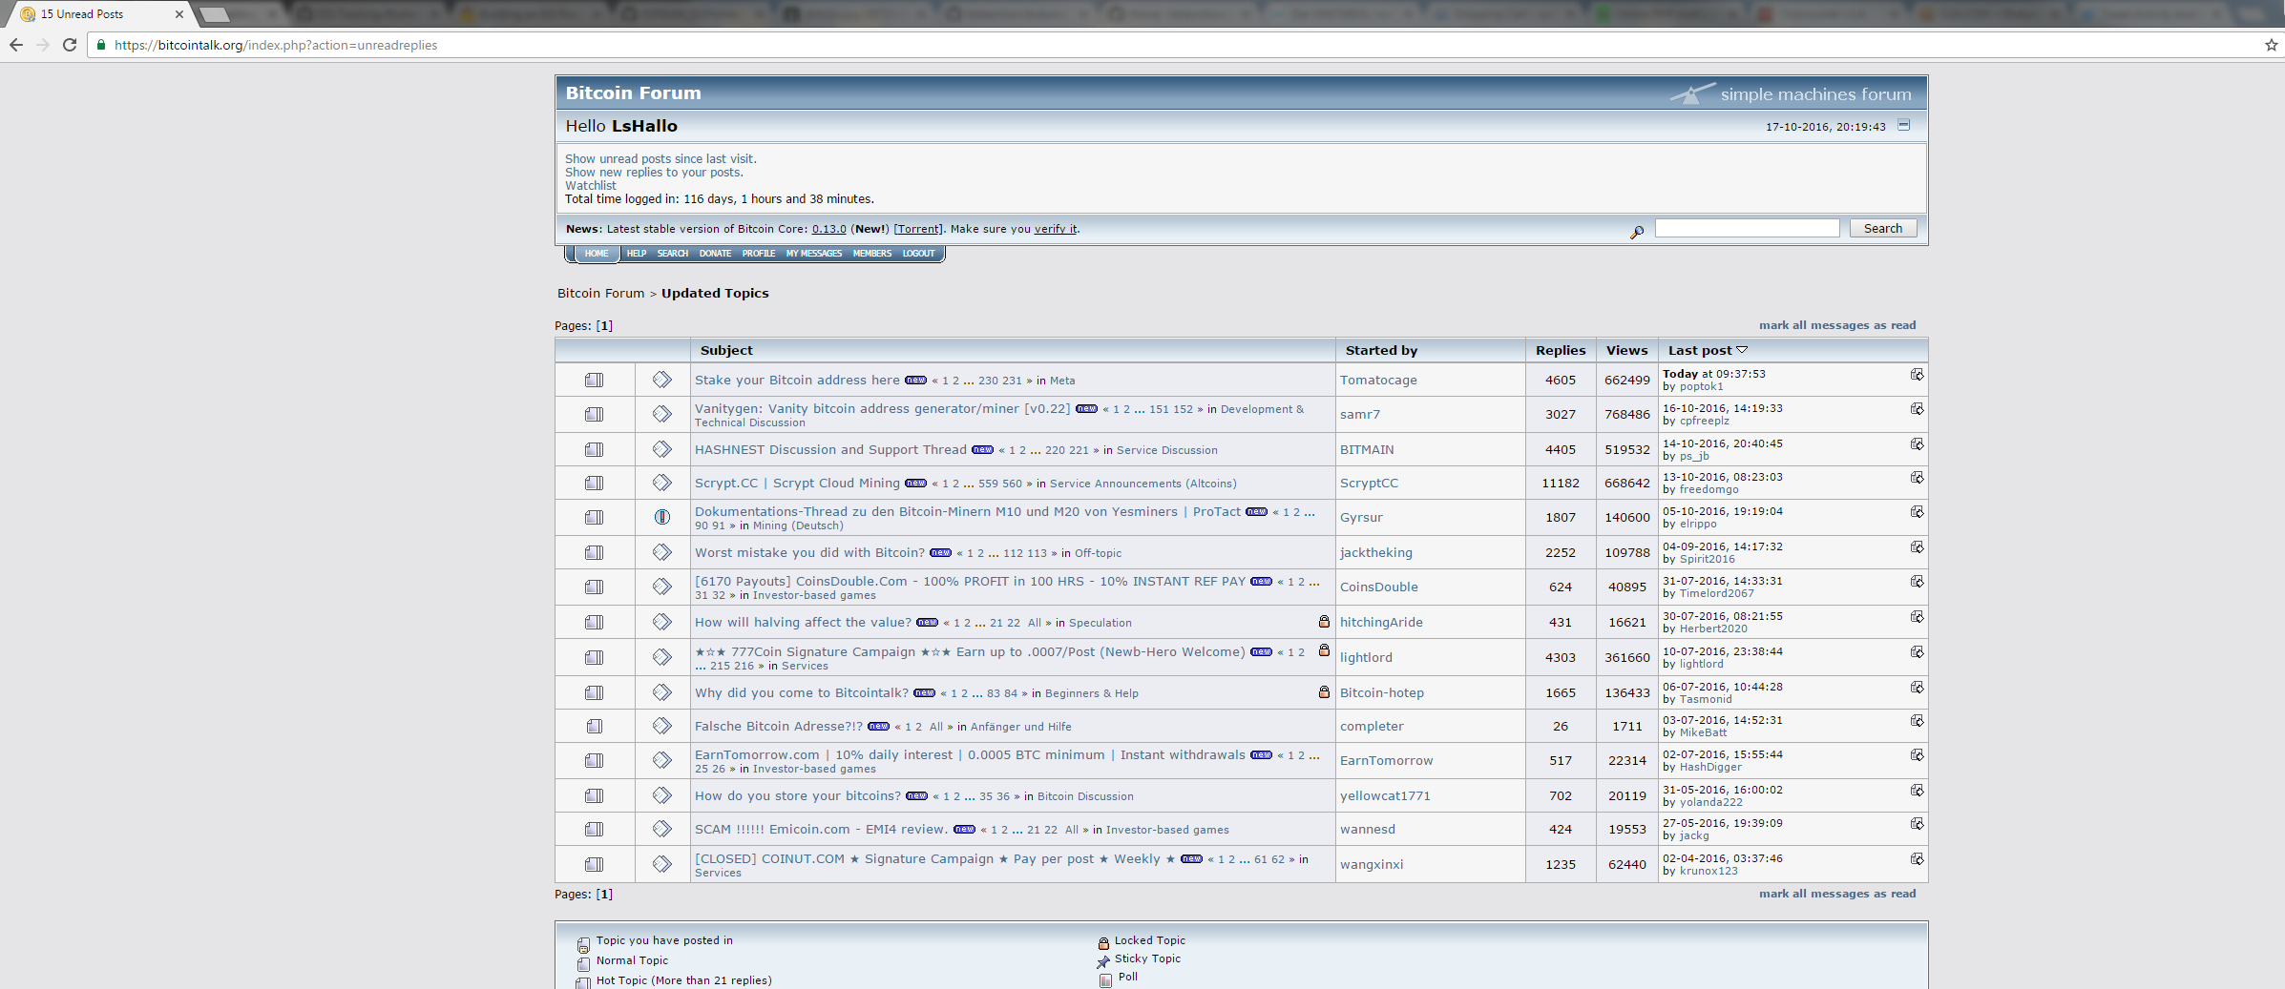Click last post icon for 777Coin campaign

point(1917,652)
